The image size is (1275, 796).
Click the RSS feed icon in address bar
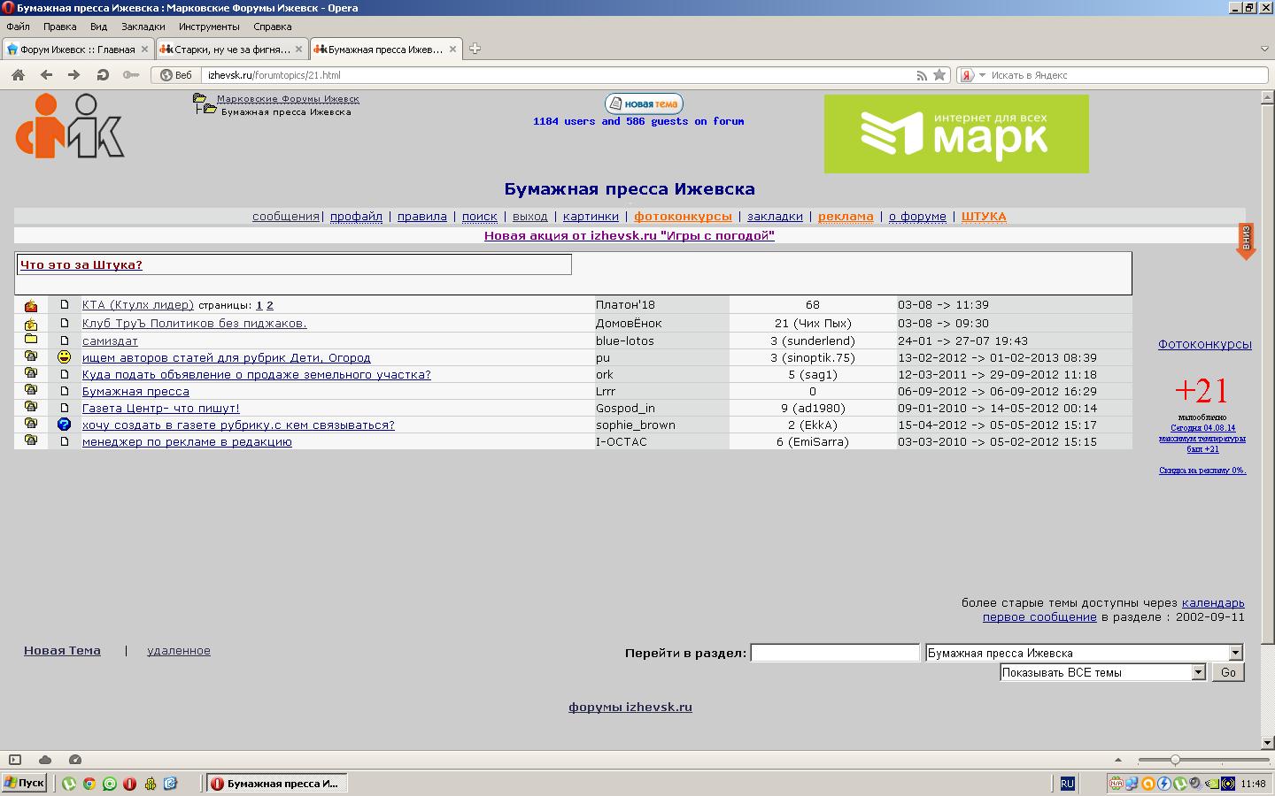pos(922,75)
